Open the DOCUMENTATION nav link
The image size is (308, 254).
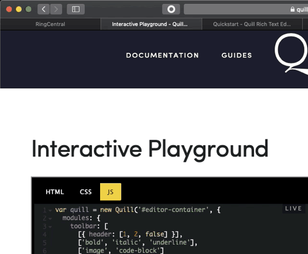pyautogui.click(x=162, y=55)
